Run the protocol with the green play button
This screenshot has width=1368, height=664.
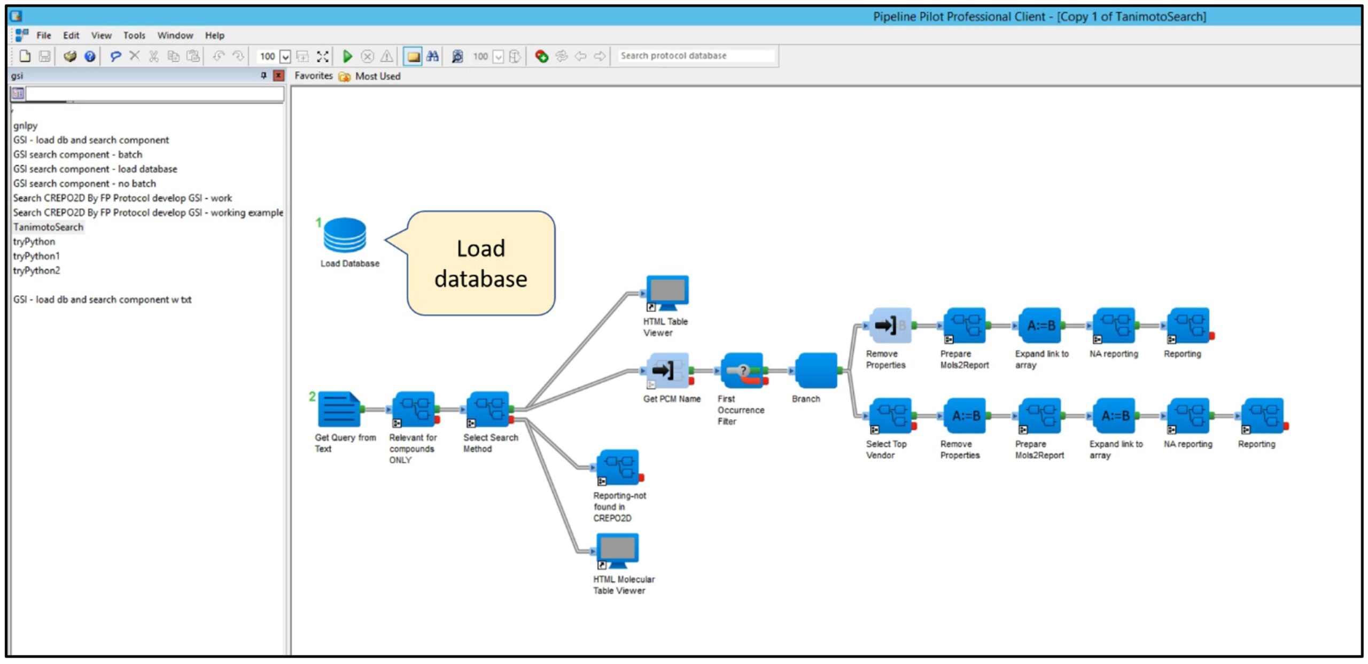click(348, 55)
